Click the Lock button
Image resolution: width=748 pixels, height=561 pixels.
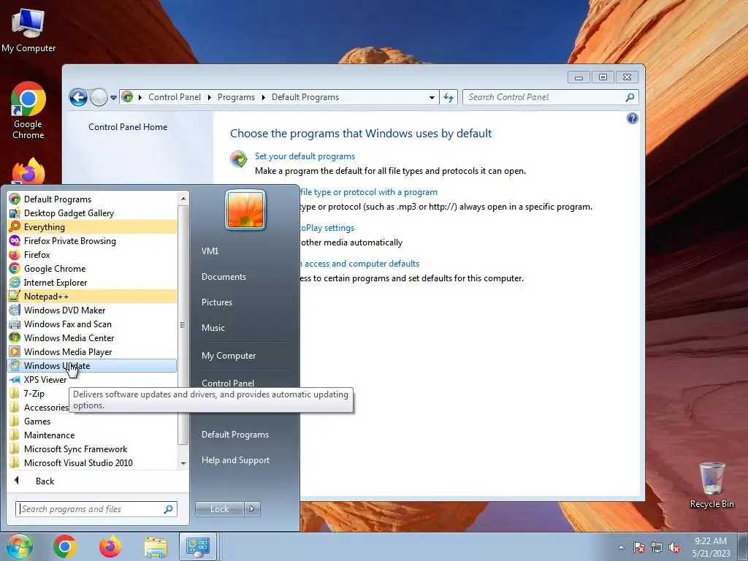click(219, 509)
